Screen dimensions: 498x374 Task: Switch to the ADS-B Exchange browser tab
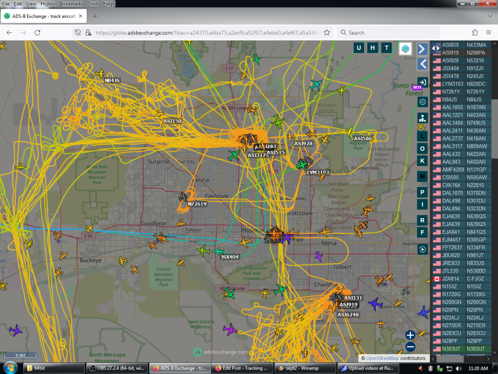(x=44, y=16)
